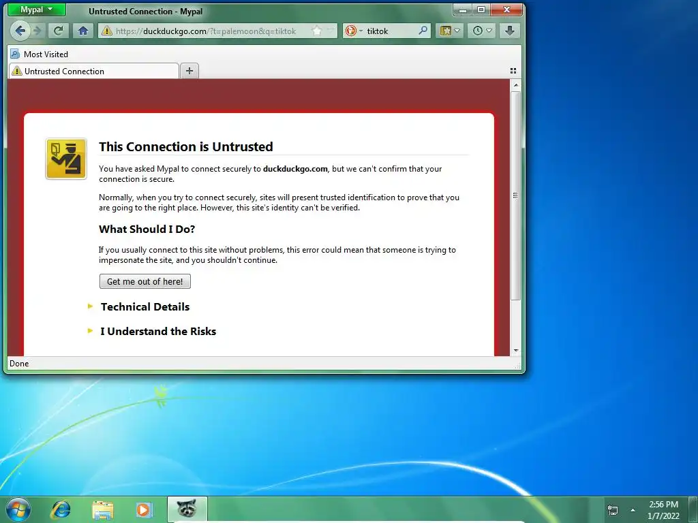Launch Internet Explorer from taskbar

point(61,509)
